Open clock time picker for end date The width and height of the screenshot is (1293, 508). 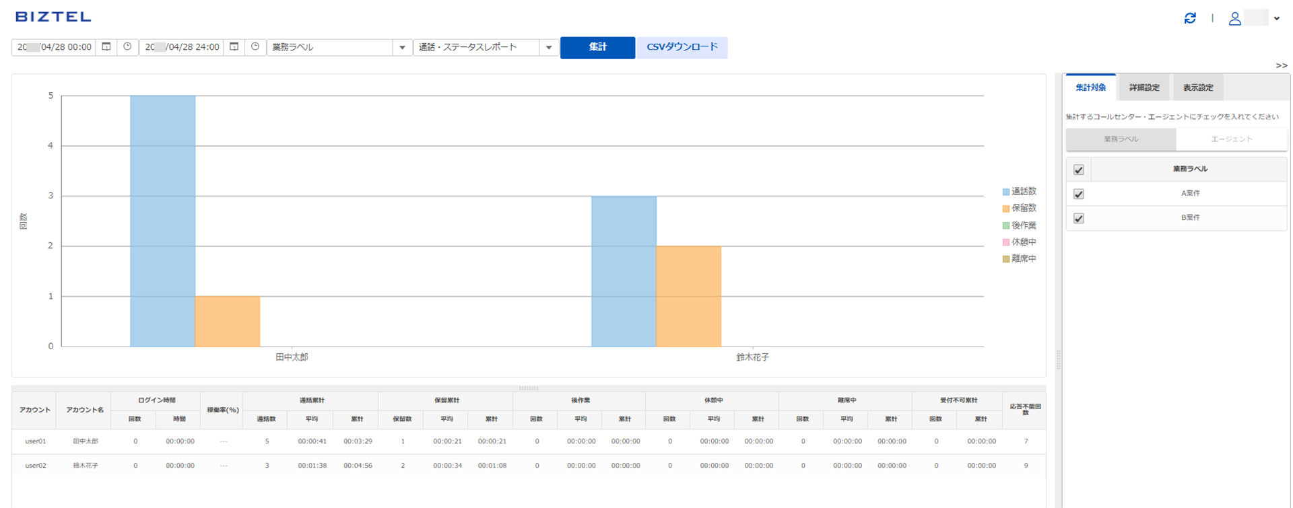[x=255, y=47]
